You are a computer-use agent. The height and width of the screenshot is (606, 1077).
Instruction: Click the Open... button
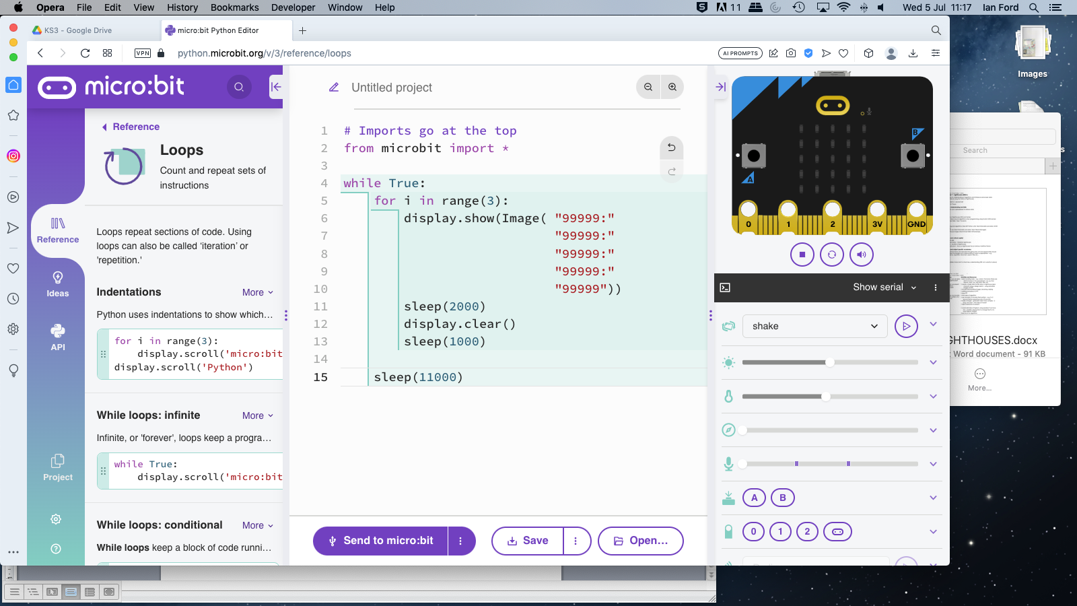point(641,541)
